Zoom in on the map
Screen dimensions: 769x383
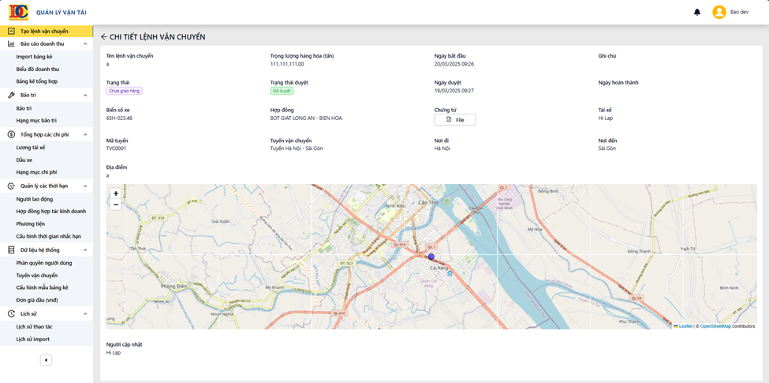click(x=116, y=193)
